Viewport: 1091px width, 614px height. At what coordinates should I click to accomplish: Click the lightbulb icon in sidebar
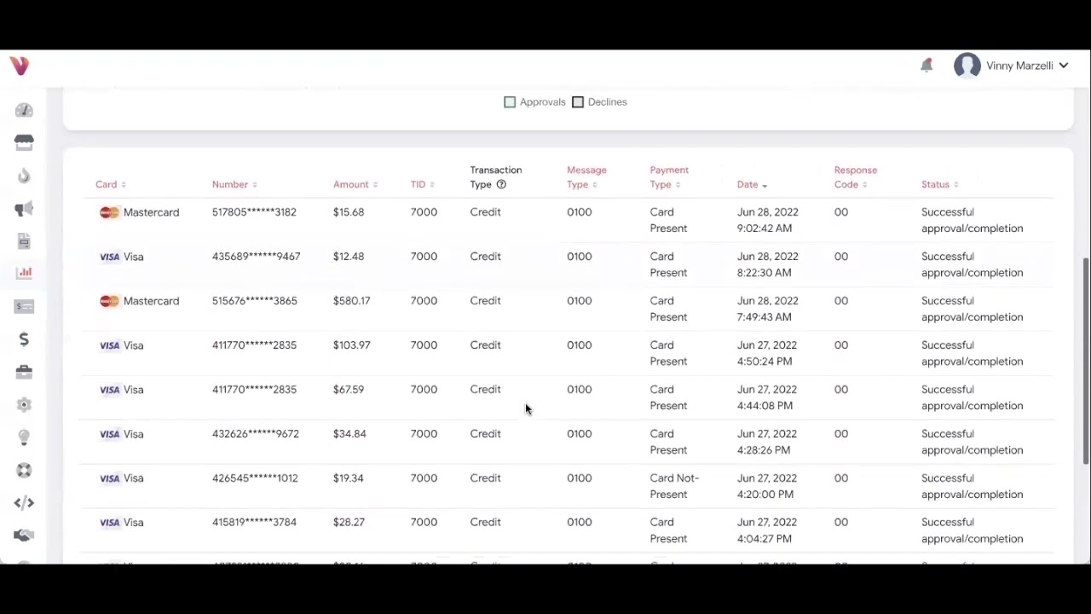24,437
